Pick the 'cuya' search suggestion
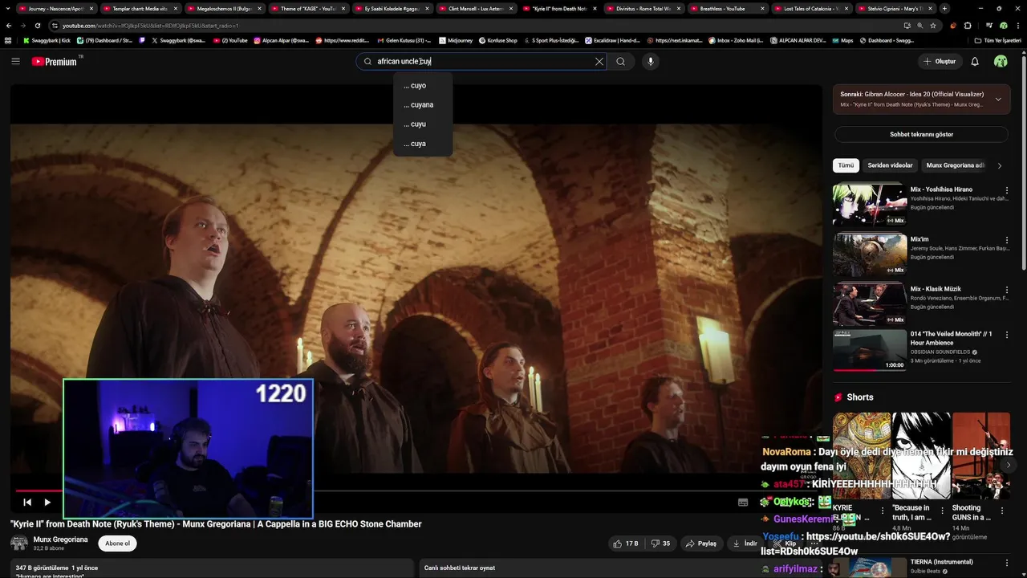The image size is (1027, 578). (x=423, y=144)
